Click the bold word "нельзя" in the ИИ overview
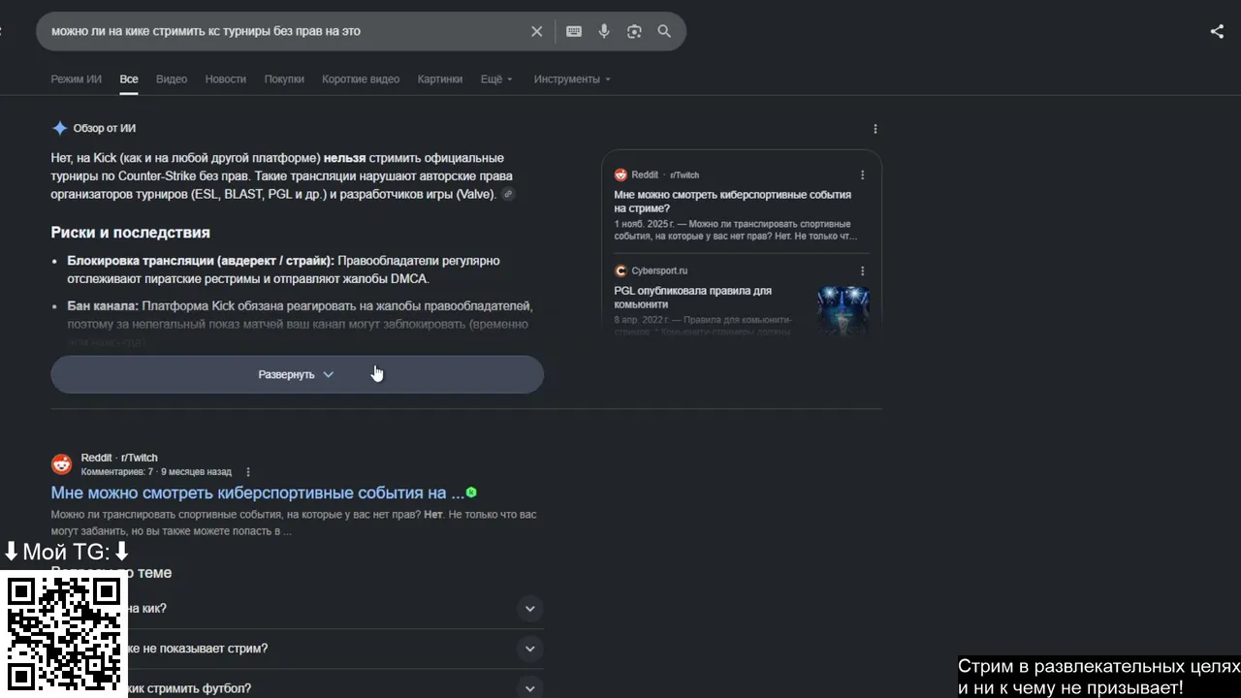The height and width of the screenshot is (698, 1241). point(344,158)
